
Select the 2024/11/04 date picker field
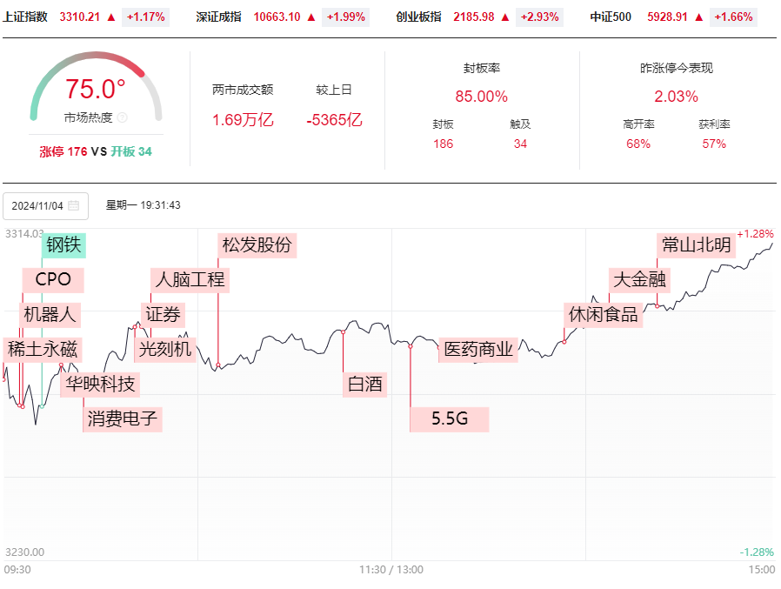click(45, 206)
